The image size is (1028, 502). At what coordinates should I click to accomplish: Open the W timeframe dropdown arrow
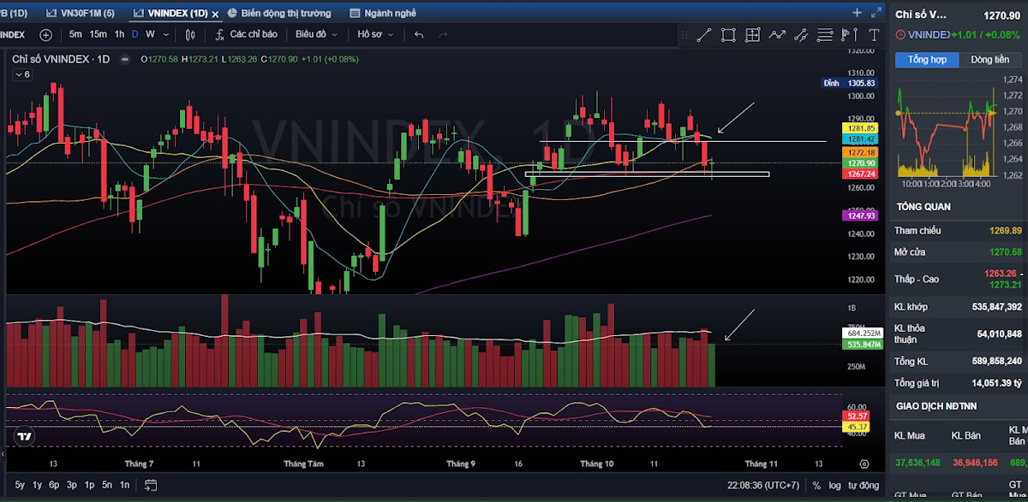click(x=165, y=34)
